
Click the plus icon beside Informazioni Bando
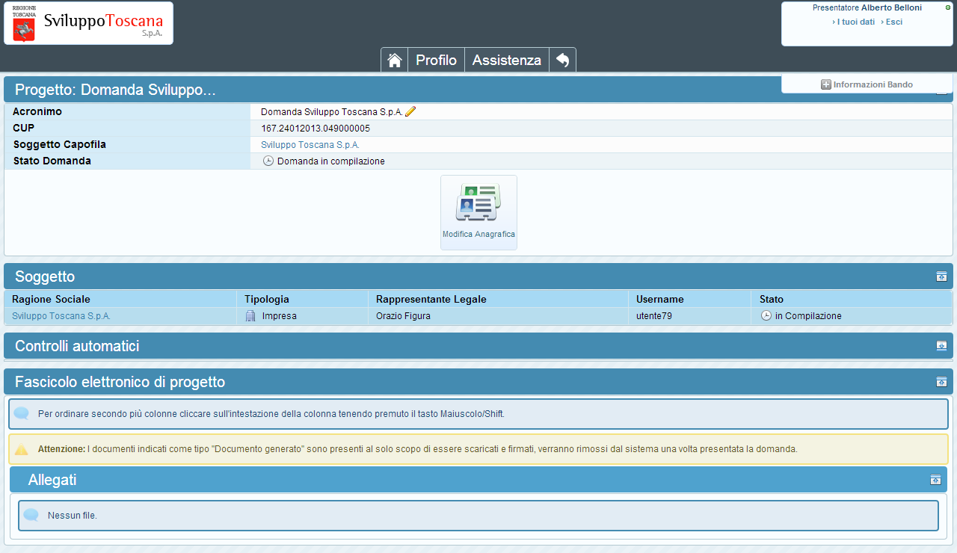(x=826, y=84)
